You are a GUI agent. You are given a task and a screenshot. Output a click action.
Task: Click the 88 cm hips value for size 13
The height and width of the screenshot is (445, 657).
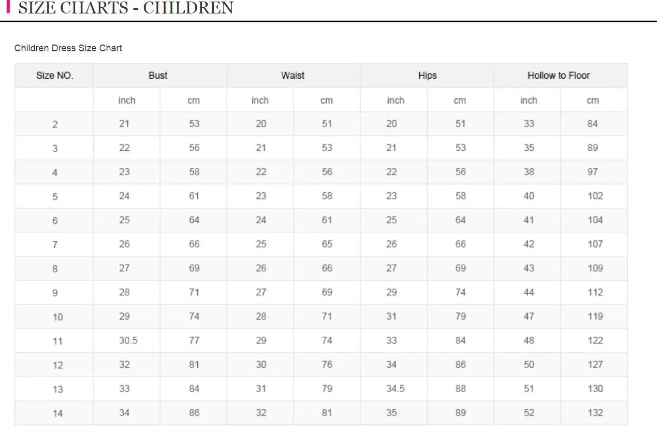point(460,389)
